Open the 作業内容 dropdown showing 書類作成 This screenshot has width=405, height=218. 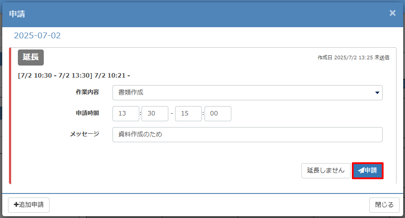point(247,93)
